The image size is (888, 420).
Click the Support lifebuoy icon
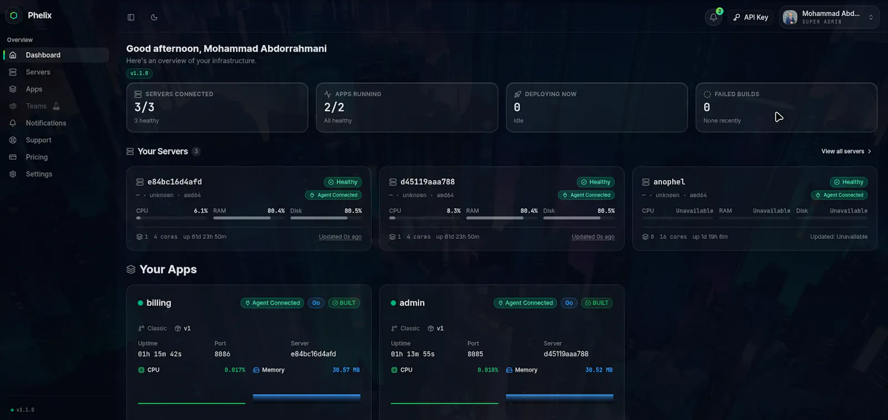click(x=13, y=140)
